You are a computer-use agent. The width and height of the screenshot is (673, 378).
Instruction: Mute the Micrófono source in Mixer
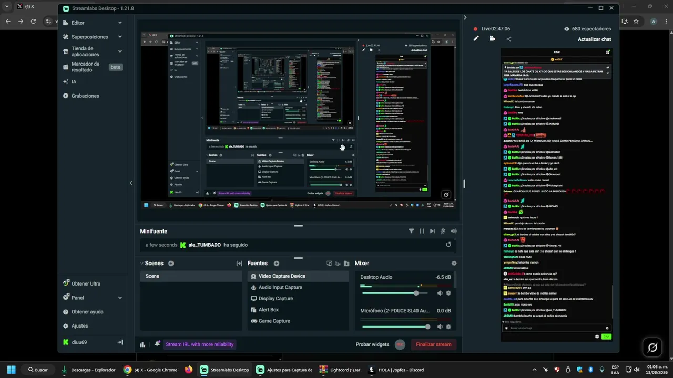click(440, 327)
